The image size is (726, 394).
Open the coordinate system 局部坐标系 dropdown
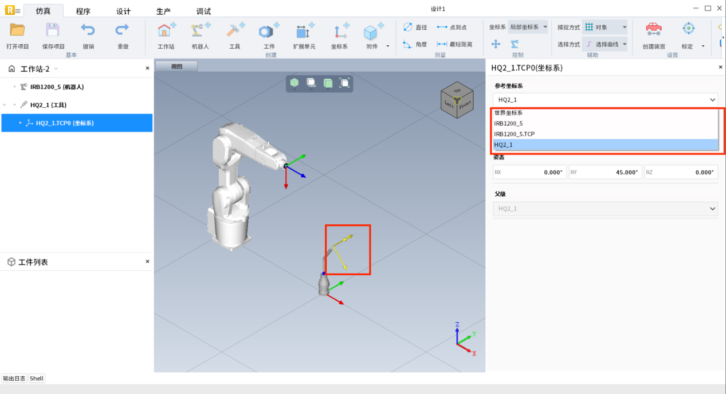pyautogui.click(x=528, y=27)
